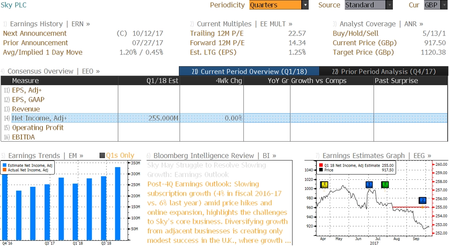449x246 pixels.
Task: Select the EPS, GAAP measure row
Action: (x=224, y=100)
